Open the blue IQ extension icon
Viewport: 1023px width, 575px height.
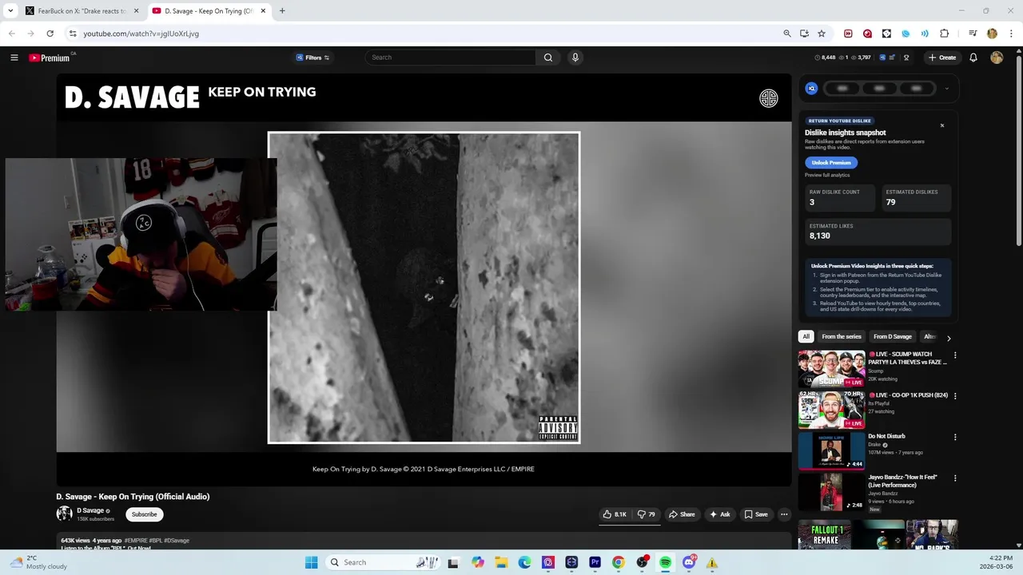pos(811,89)
